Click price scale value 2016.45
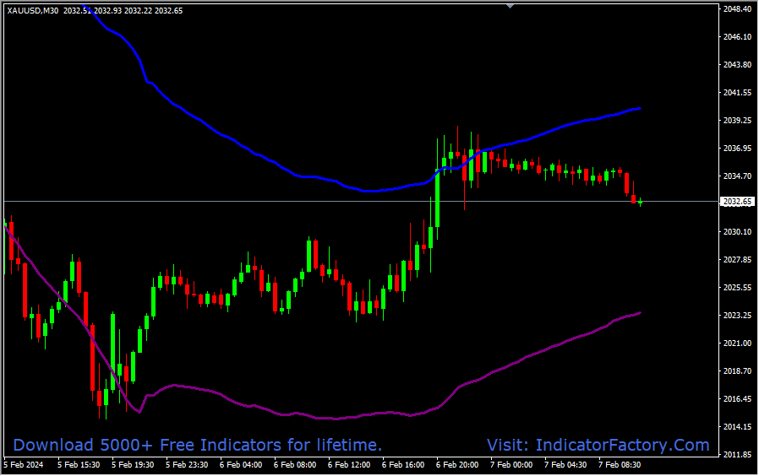This screenshot has width=759, height=476. coord(738,399)
